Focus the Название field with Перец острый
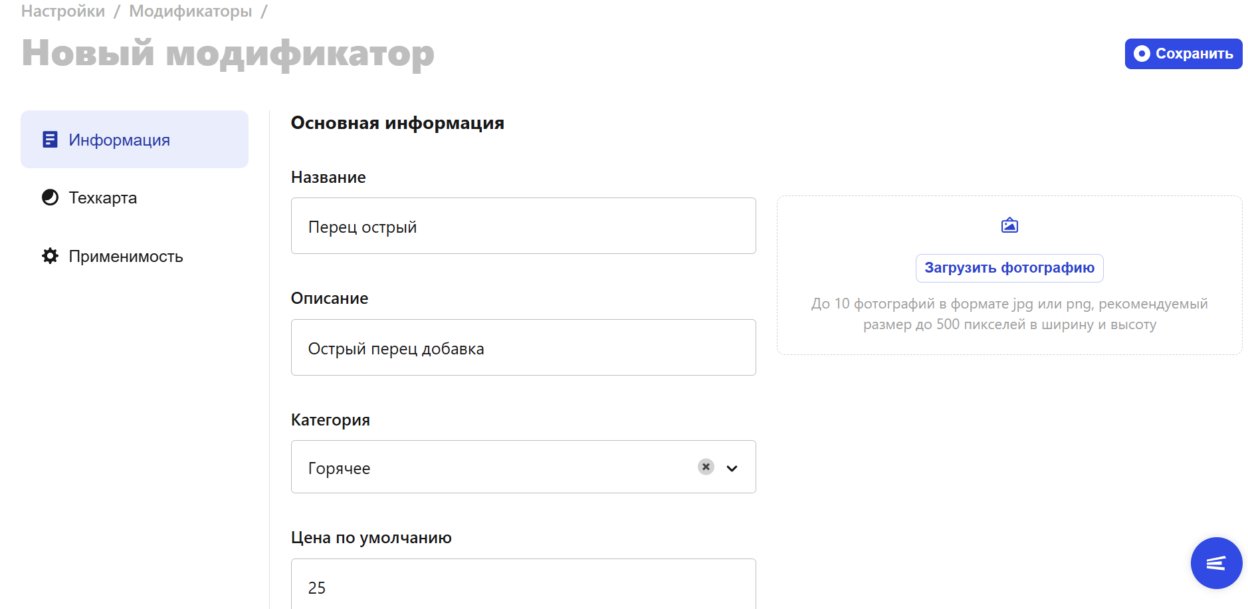 (523, 226)
